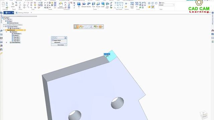Toggle the Base checkbox in tree
Viewport: 214px width, 120px height.
pos(6,21)
